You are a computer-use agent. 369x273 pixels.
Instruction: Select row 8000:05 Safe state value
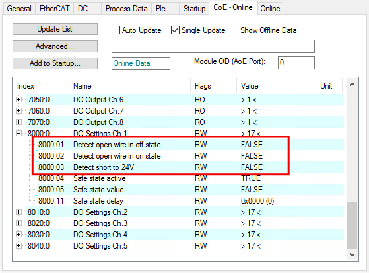pyautogui.click(x=190, y=190)
